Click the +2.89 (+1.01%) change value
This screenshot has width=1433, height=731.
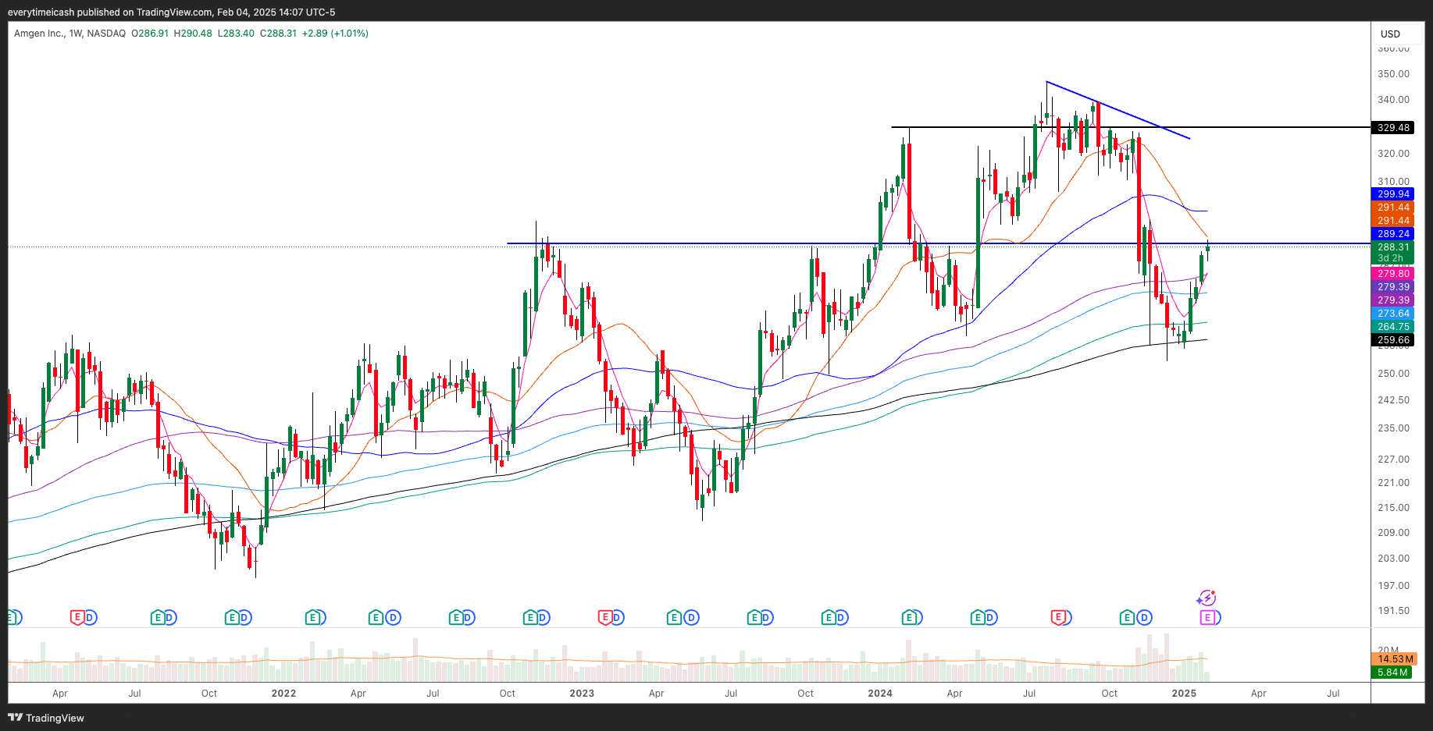(335, 34)
